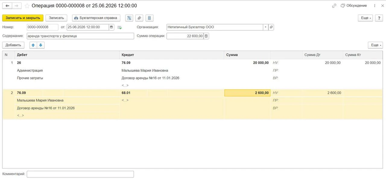Click the attached files paperclip icon

tap(139, 18)
